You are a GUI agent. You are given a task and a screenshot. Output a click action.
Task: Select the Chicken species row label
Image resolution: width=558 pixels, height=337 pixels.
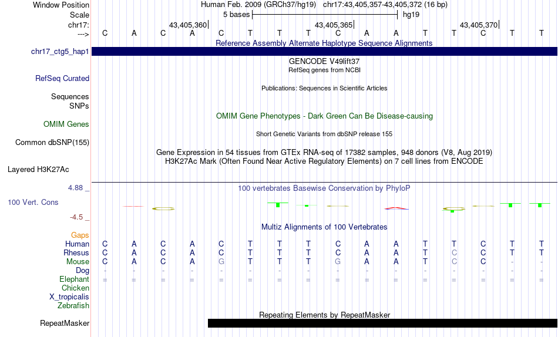pyautogui.click(x=75, y=288)
